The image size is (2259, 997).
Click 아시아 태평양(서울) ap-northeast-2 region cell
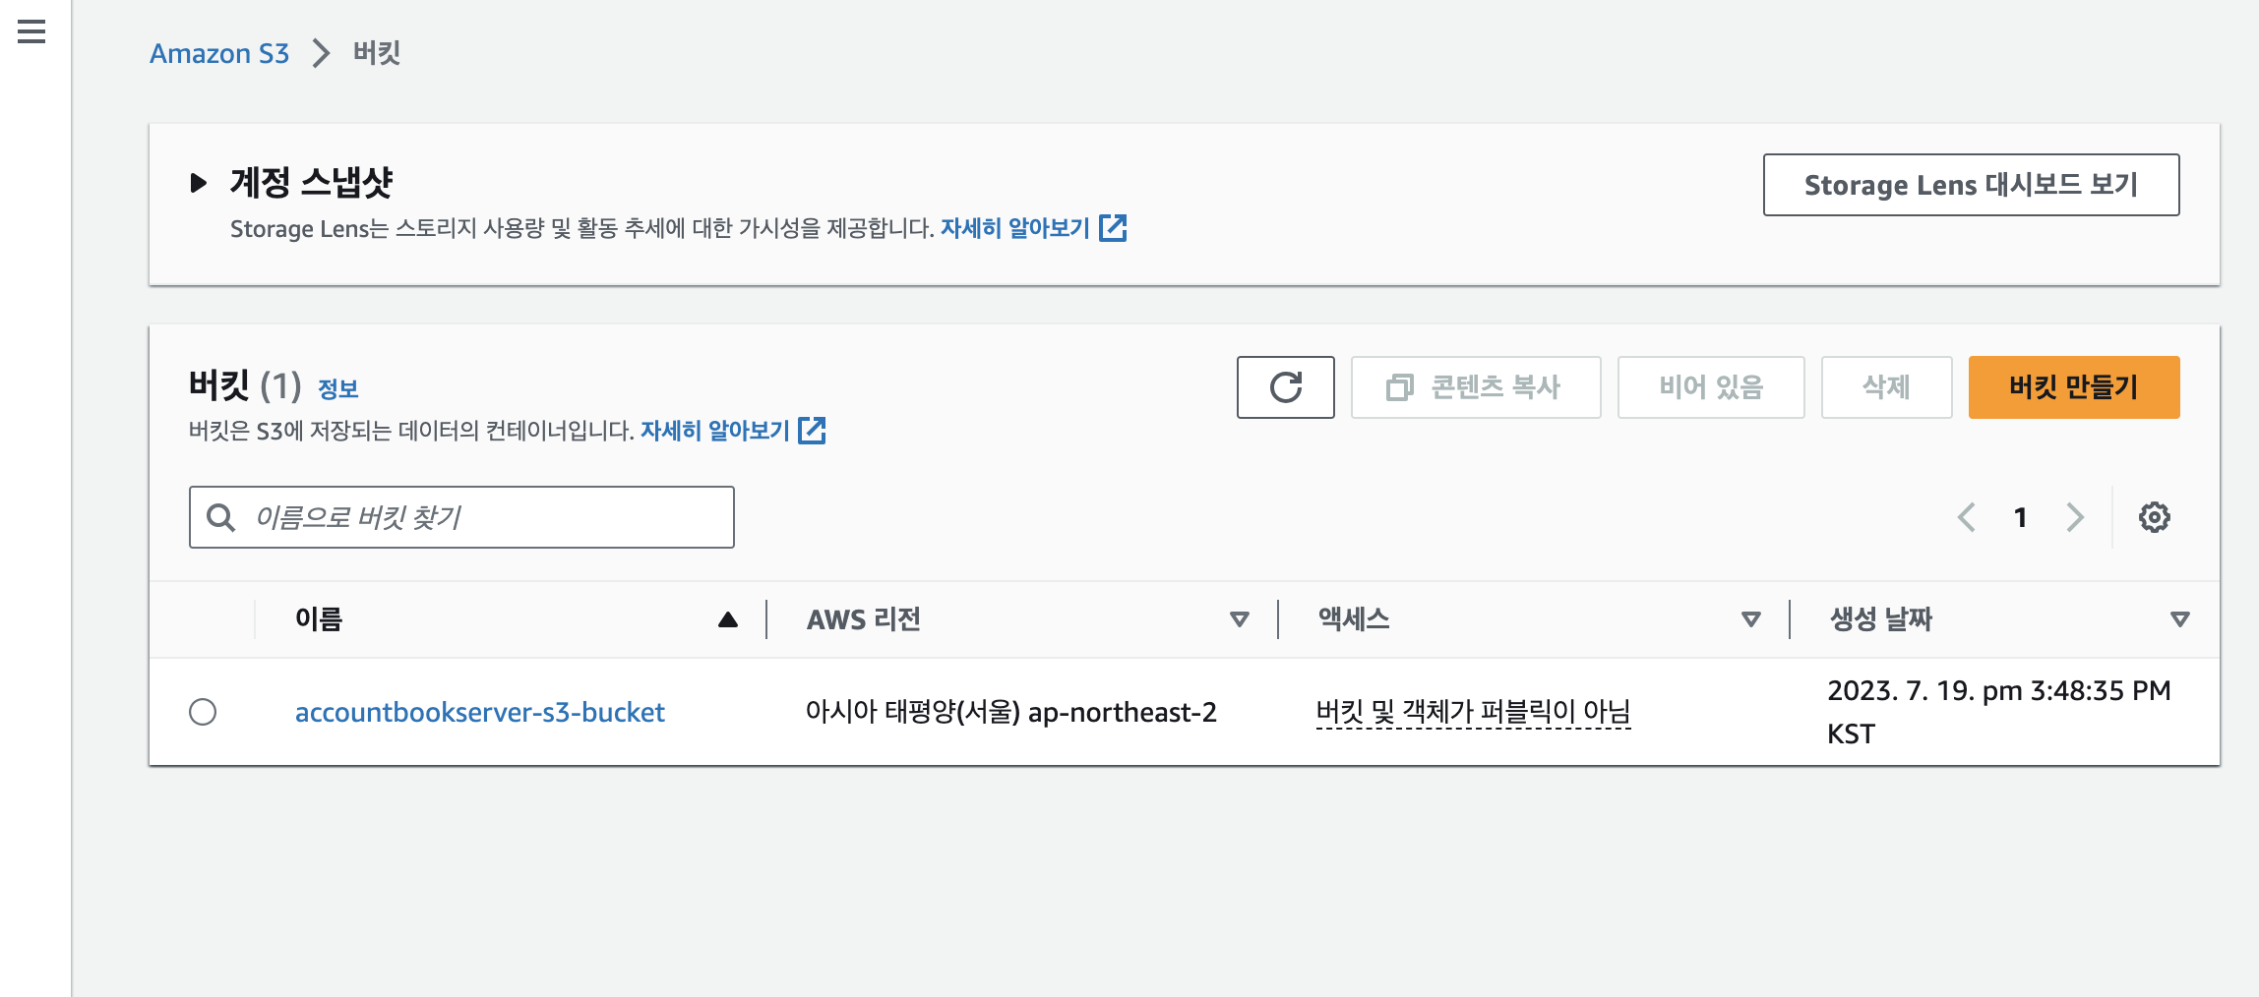[1011, 712]
